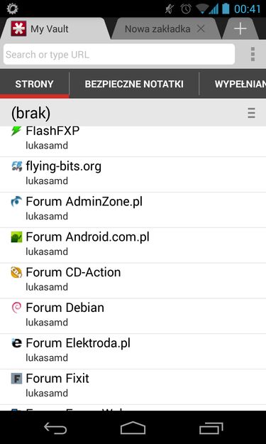The width and height of the screenshot is (266, 444).
Task: Close the Nowa zakładka tab
Action: pyautogui.click(x=201, y=28)
